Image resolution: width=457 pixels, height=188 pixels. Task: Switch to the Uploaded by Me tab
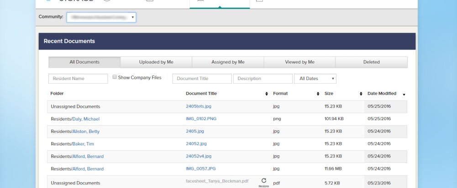pos(156,62)
